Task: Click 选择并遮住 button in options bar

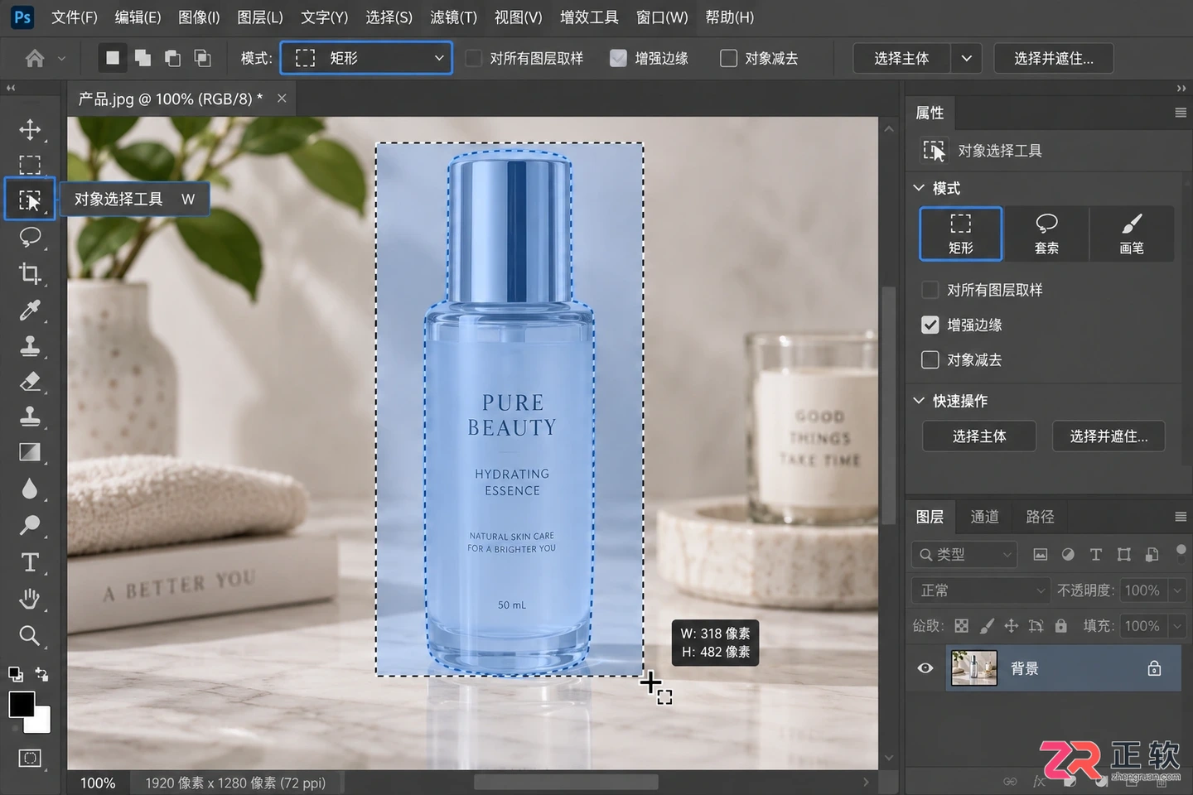Action: click(1054, 58)
